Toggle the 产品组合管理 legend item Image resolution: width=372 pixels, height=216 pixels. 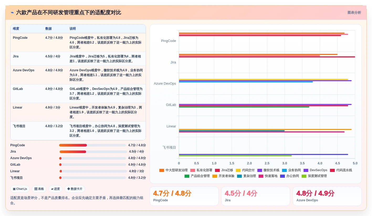click(x=197, y=176)
